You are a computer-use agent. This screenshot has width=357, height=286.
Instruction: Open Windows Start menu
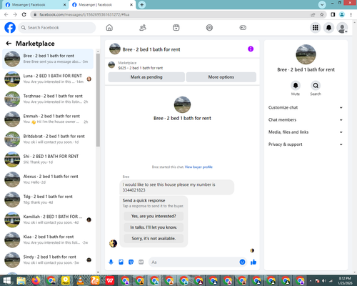pyautogui.click(x=6, y=280)
